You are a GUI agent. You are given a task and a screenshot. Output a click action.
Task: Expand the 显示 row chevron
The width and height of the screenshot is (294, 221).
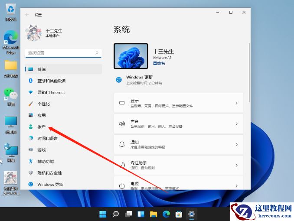(x=236, y=103)
